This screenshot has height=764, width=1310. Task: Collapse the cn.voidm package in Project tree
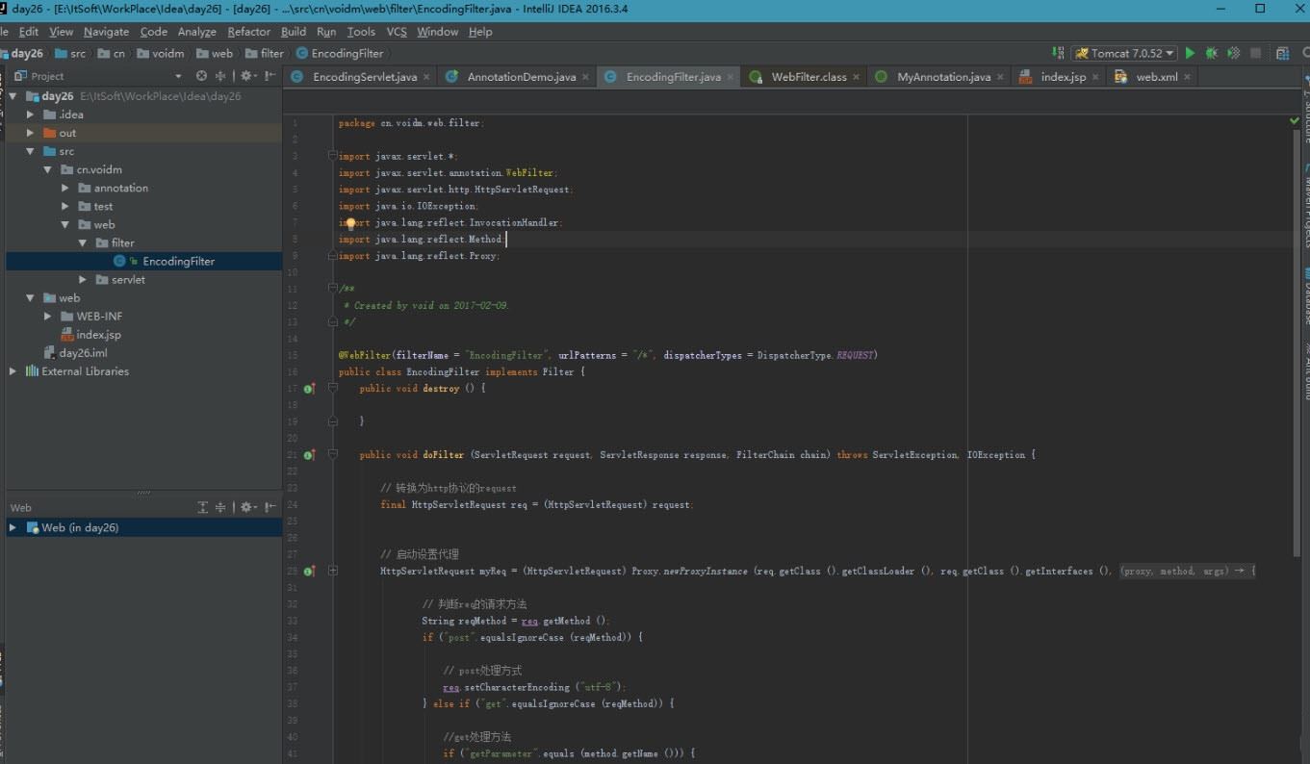46,169
